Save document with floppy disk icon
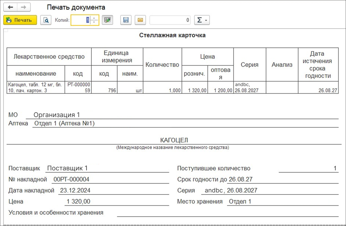 [126, 20]
